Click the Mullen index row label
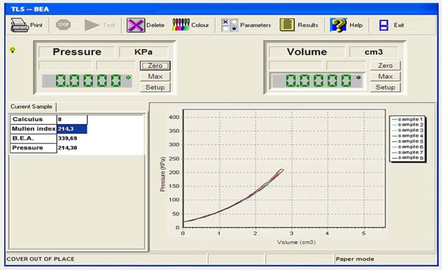Viewport: 442px width, 270px height. click(33, 129)
